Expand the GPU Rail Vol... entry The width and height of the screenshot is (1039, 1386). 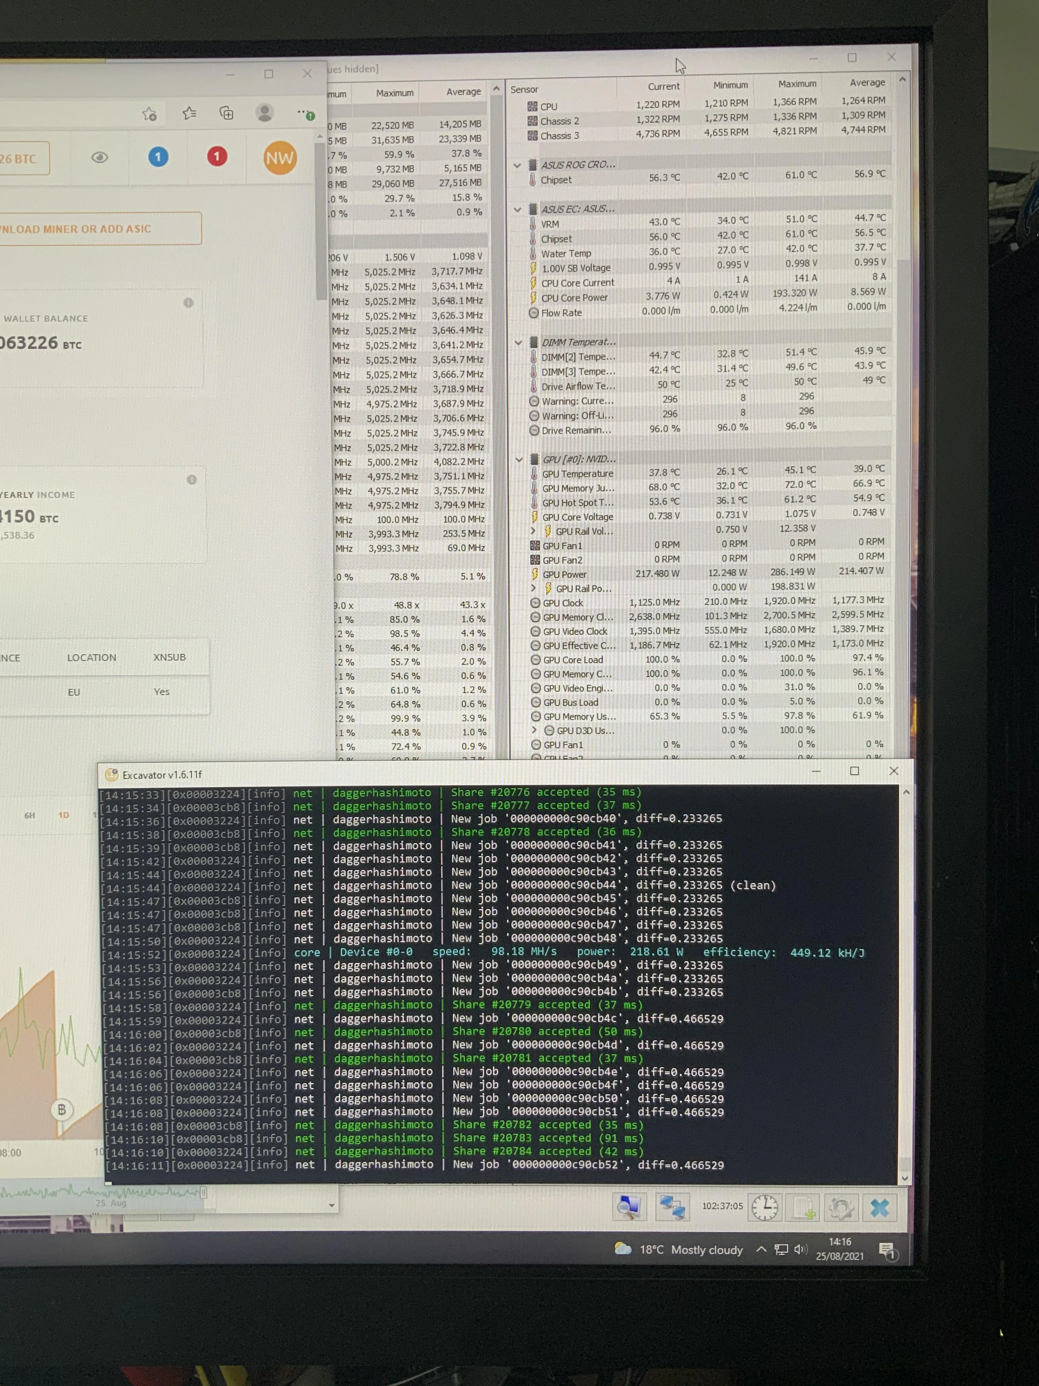pyautogui.click(x=534, y=530)
